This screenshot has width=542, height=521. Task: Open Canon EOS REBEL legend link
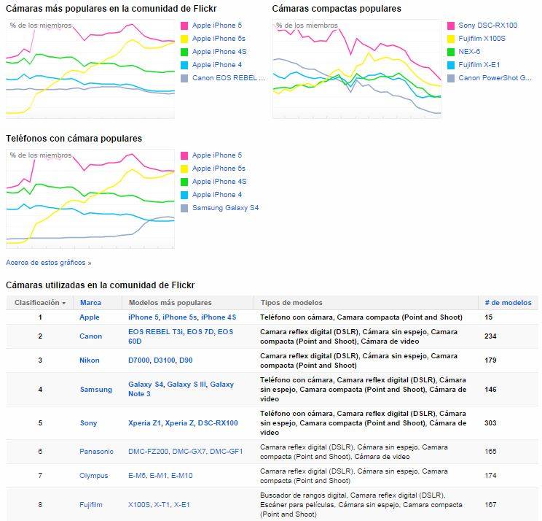pyautogui.click(x=229, y=78)
